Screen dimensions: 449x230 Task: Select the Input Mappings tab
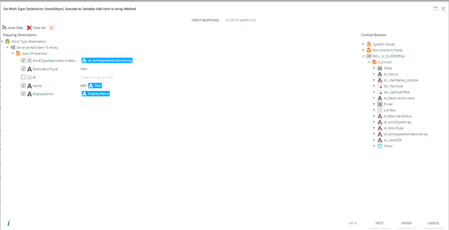205,20
